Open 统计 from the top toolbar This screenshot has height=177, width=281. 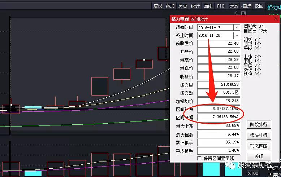(x=195, y=6)
